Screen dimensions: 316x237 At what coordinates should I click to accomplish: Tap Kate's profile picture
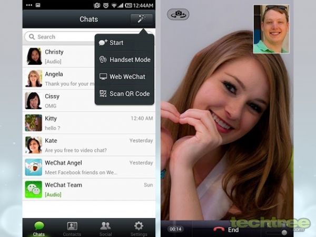[x=34, y=145]
